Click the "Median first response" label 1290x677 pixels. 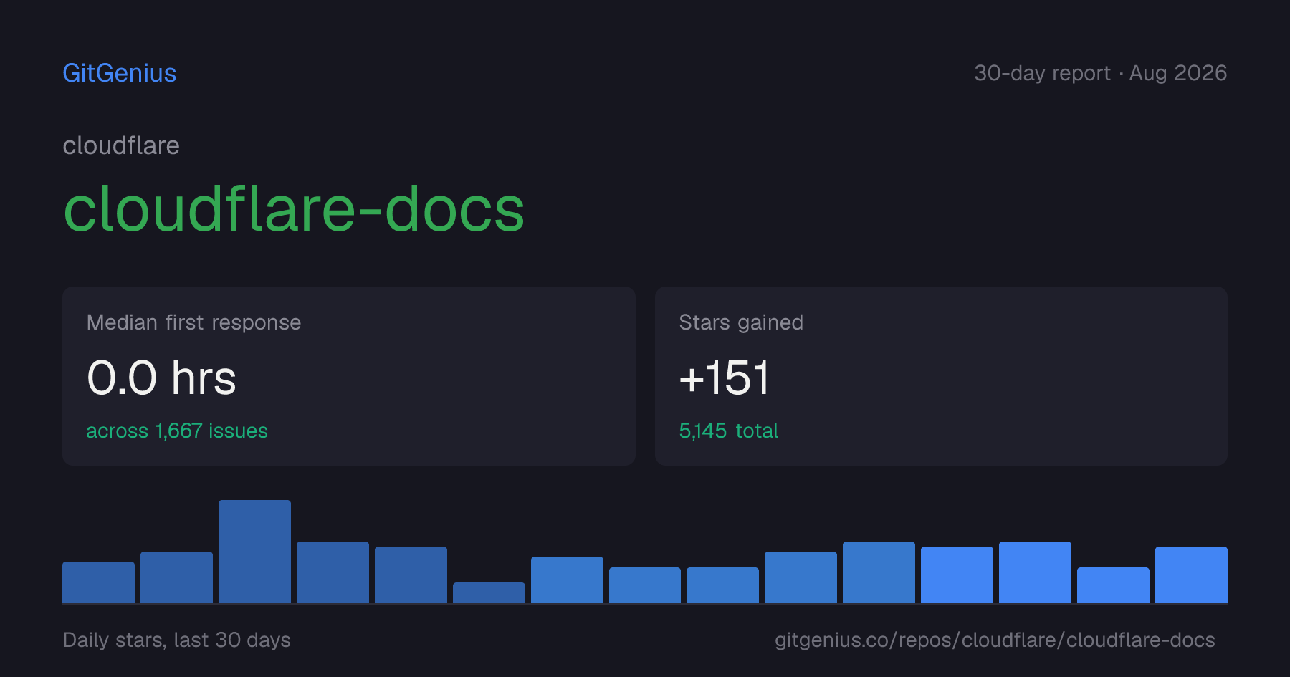coord(193,322)
